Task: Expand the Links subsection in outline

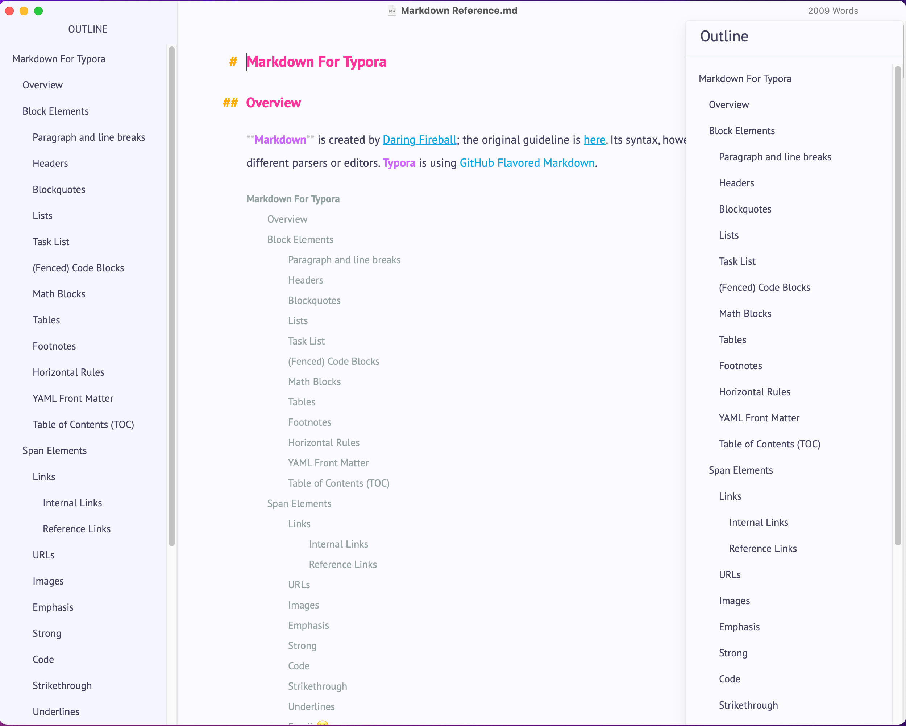Action: tap(45, 477)
